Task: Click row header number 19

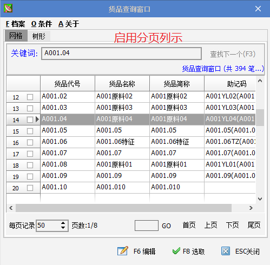Action: (x=16, y=177)
